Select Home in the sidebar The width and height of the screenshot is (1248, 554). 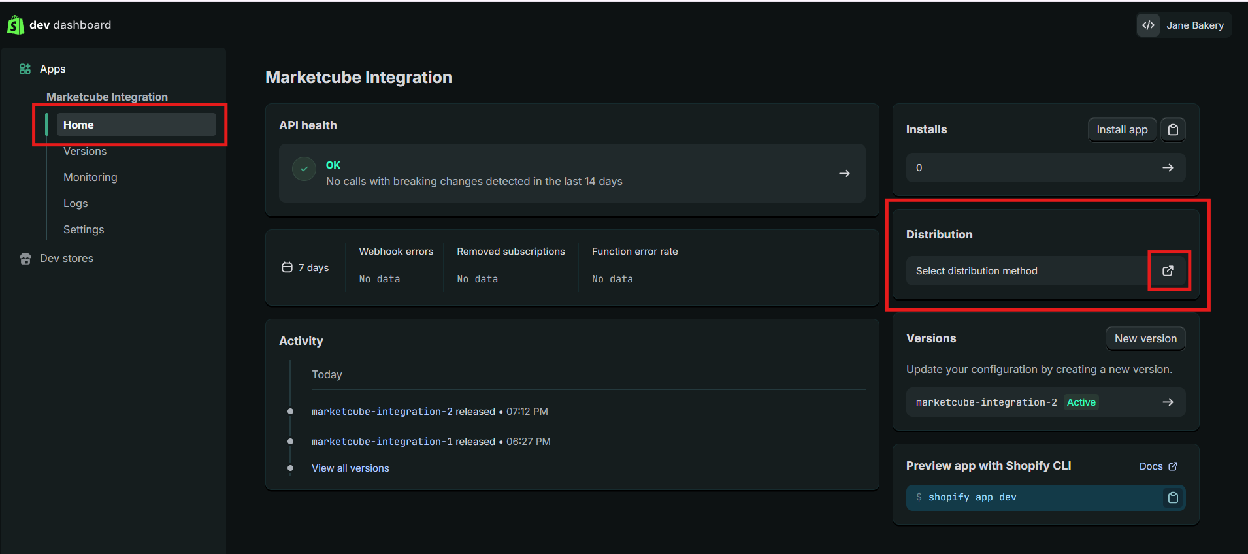[x=137, y=125]
